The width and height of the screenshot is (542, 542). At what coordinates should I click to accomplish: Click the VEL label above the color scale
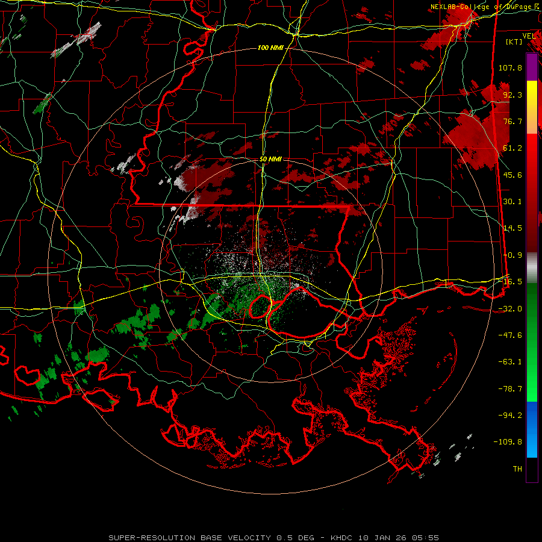(529, 36)
